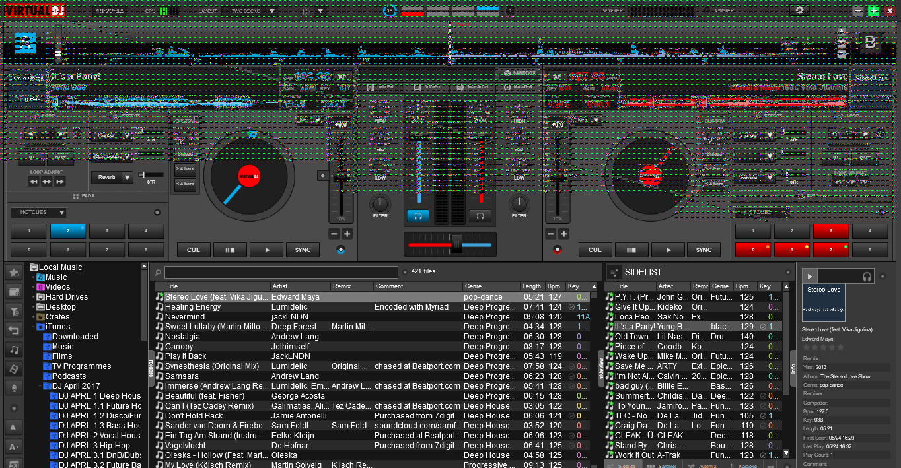Click the loop adjust move-right arrow on left deck
Viewport: 901px width, 468px height.
(60, 182)
